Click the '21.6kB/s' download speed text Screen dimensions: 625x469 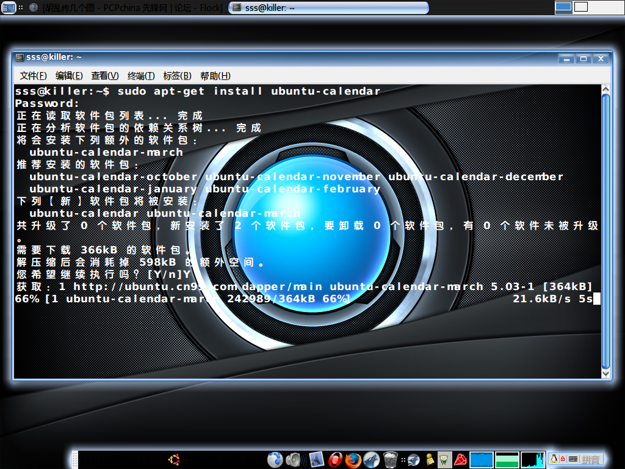pos(542,299)
